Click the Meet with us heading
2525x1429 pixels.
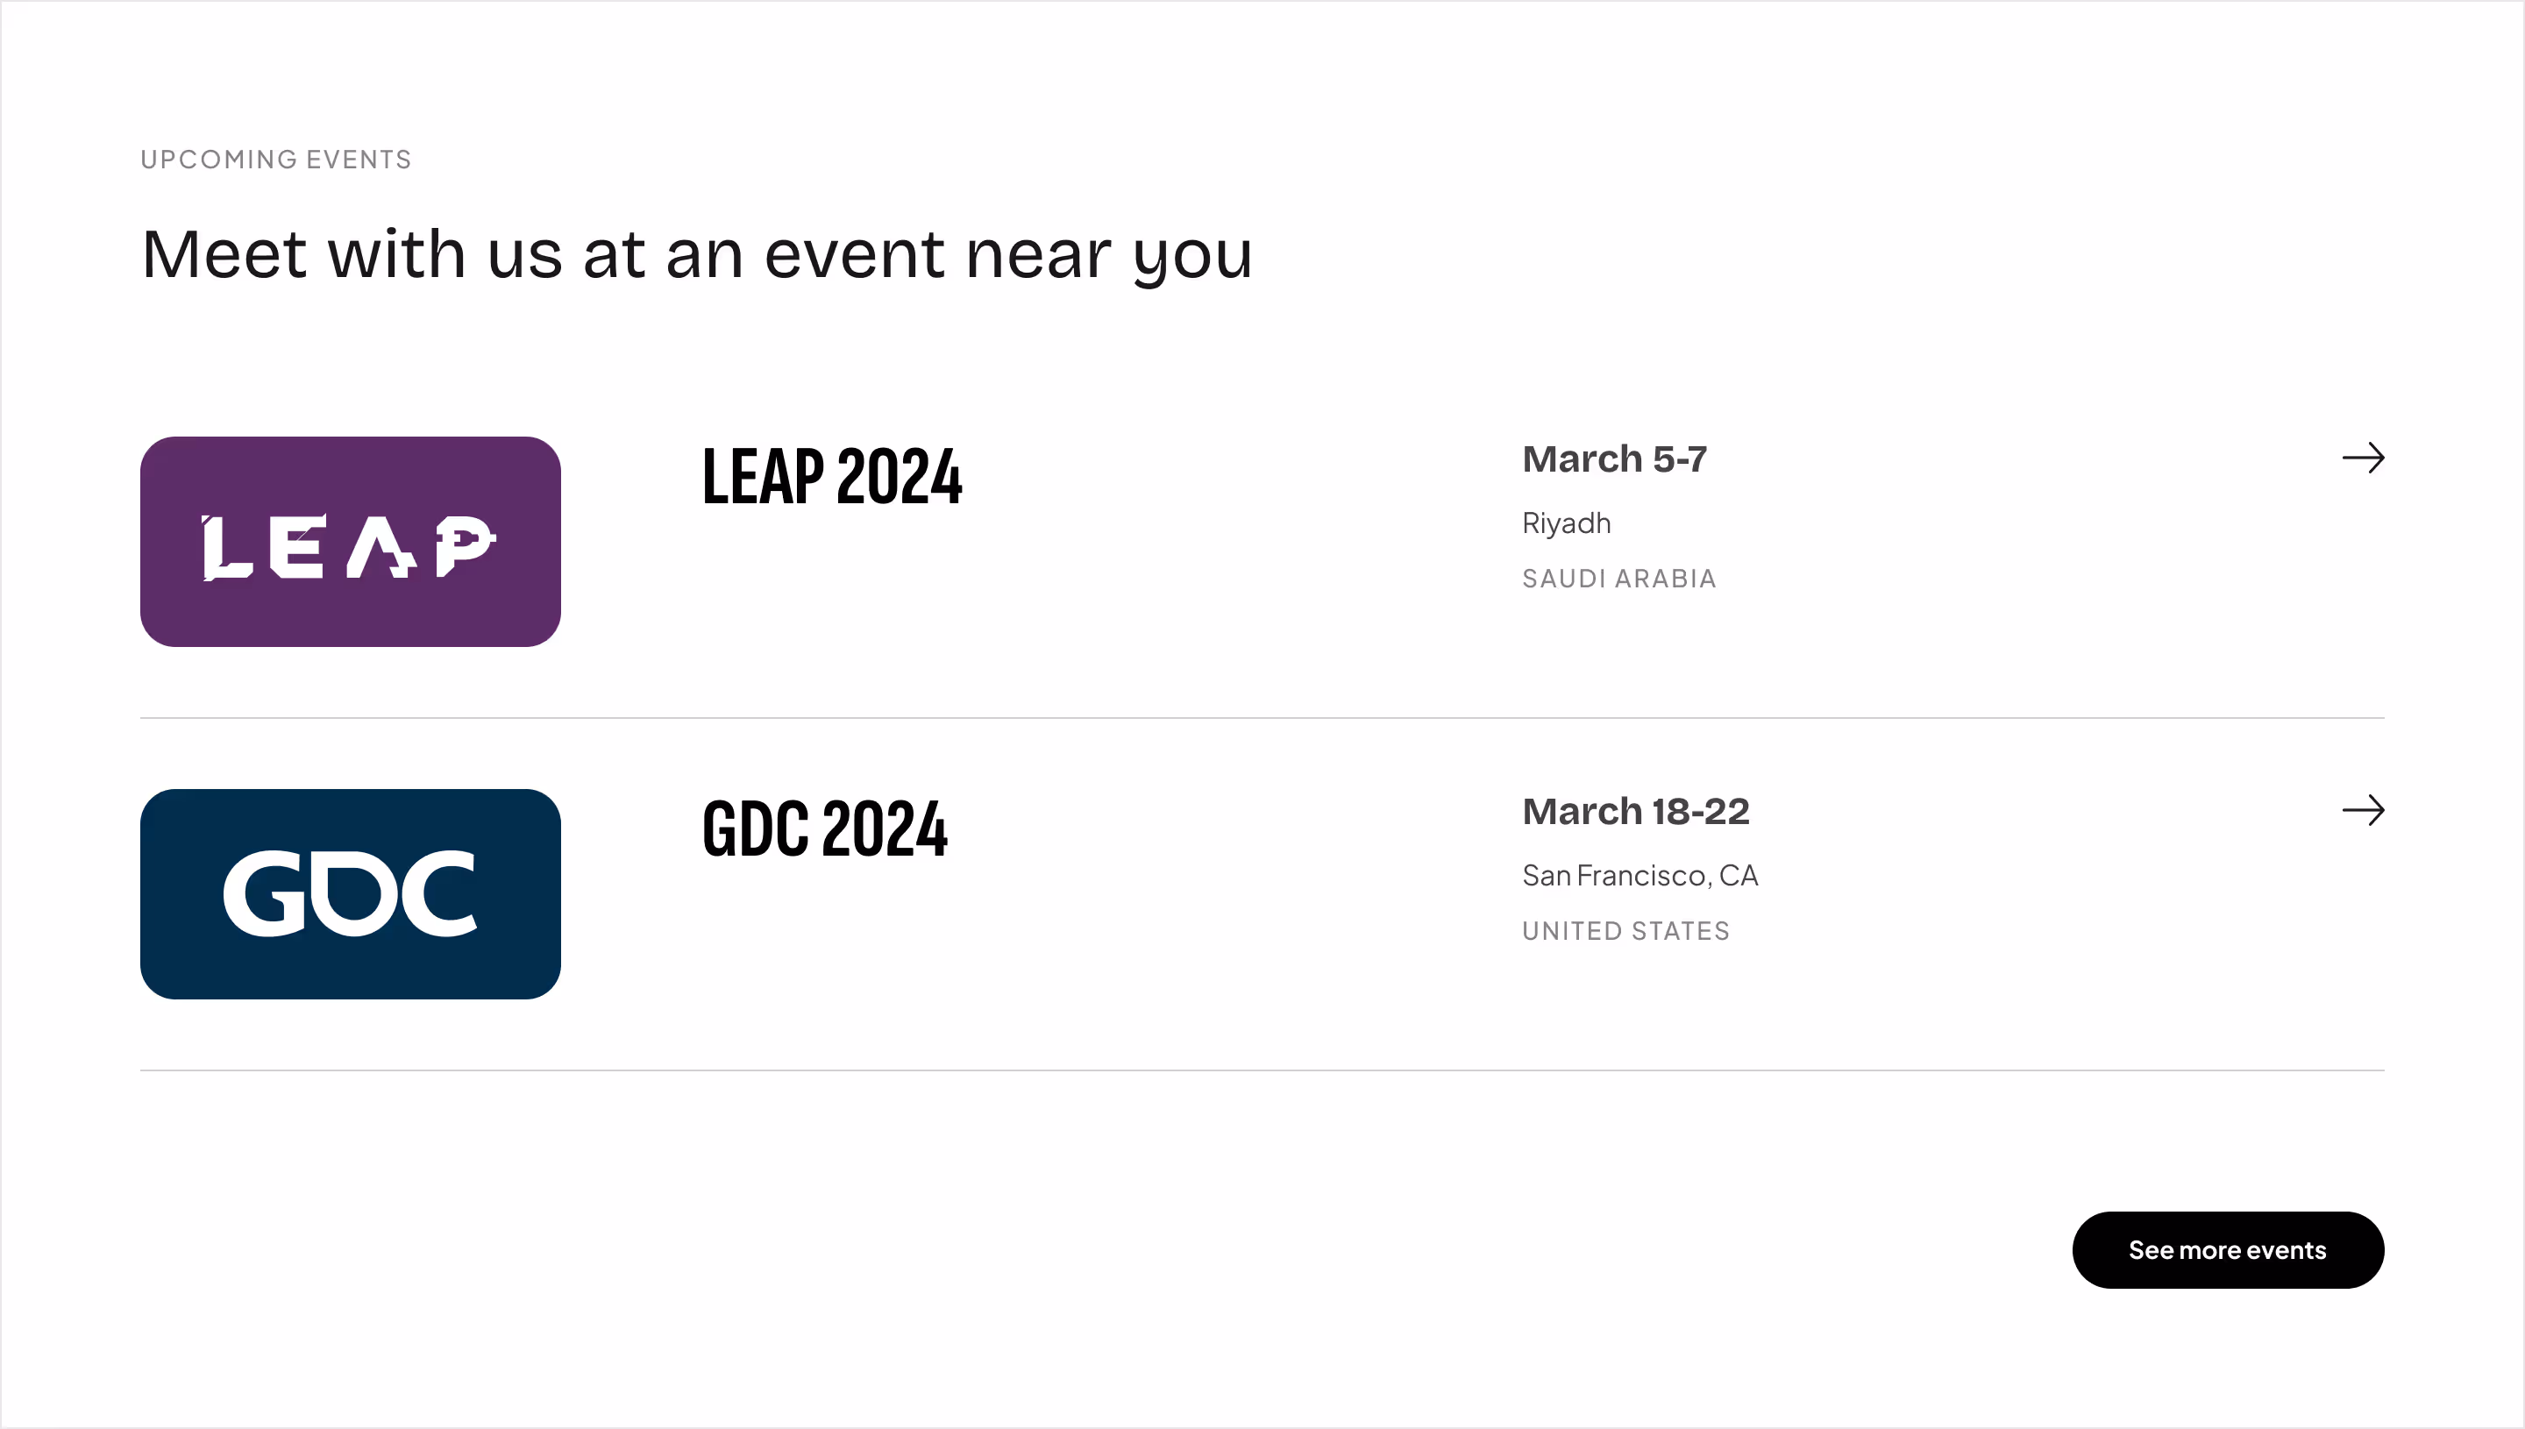tap(697, 255)
